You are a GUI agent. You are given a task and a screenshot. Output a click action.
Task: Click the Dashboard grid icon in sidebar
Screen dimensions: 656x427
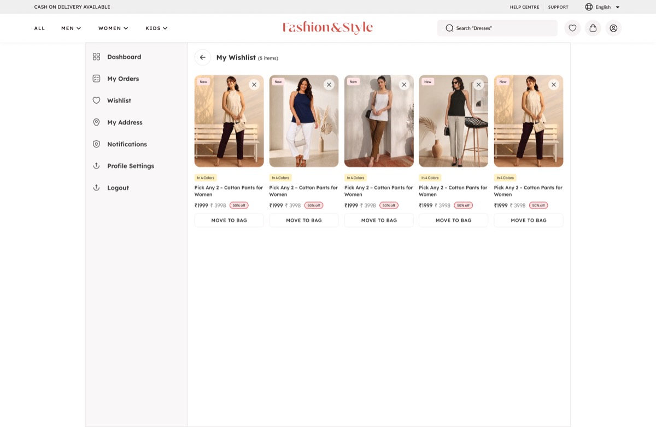96,57
